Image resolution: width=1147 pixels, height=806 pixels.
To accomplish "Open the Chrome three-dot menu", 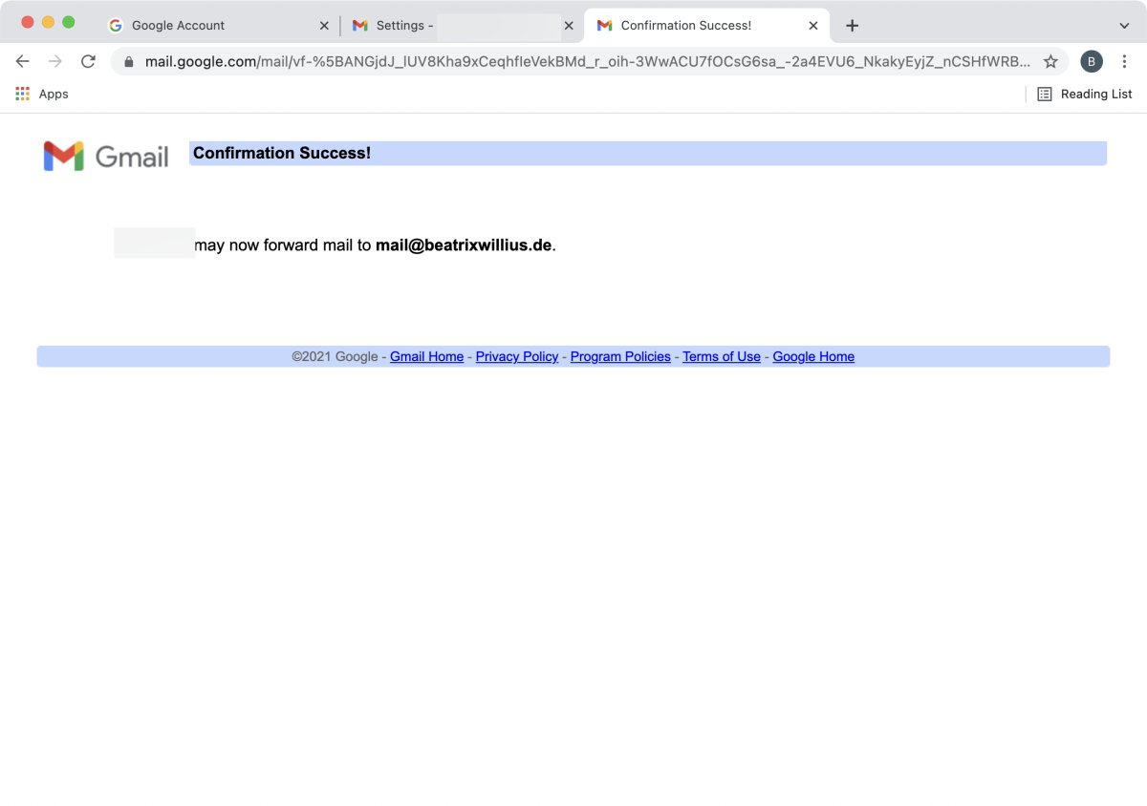I will tap(1124, 61).
